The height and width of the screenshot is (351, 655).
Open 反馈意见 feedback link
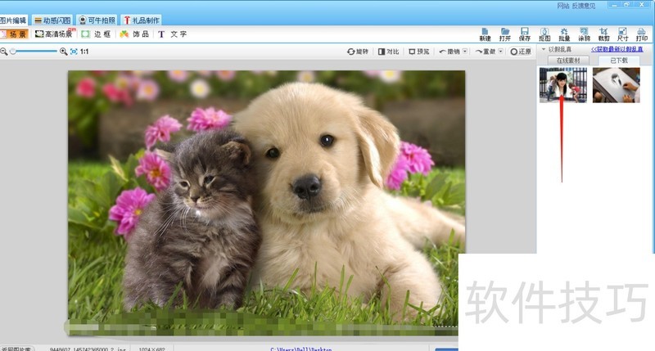tap(584, 6)
